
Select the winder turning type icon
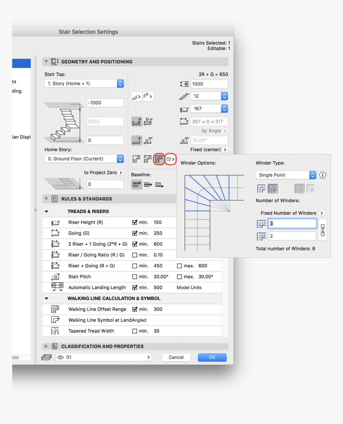tap(160, 159)
